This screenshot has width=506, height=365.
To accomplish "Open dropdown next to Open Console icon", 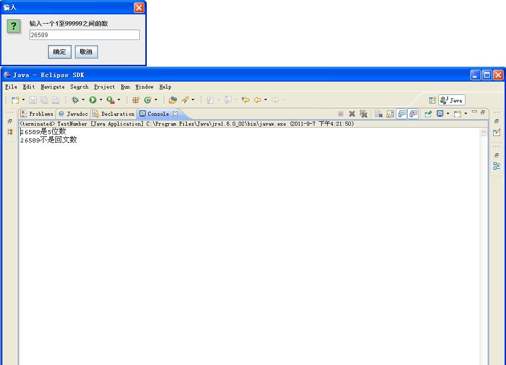I will click(465, 113).
